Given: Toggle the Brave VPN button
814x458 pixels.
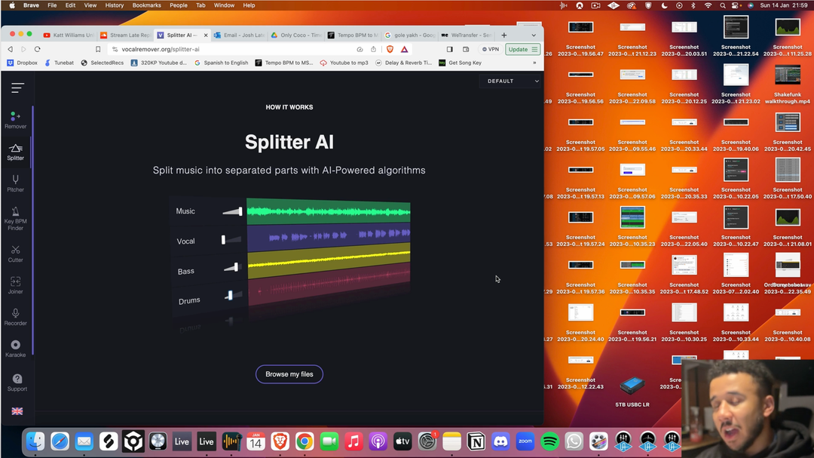Looking at the screenshot, I should (491, 50).
